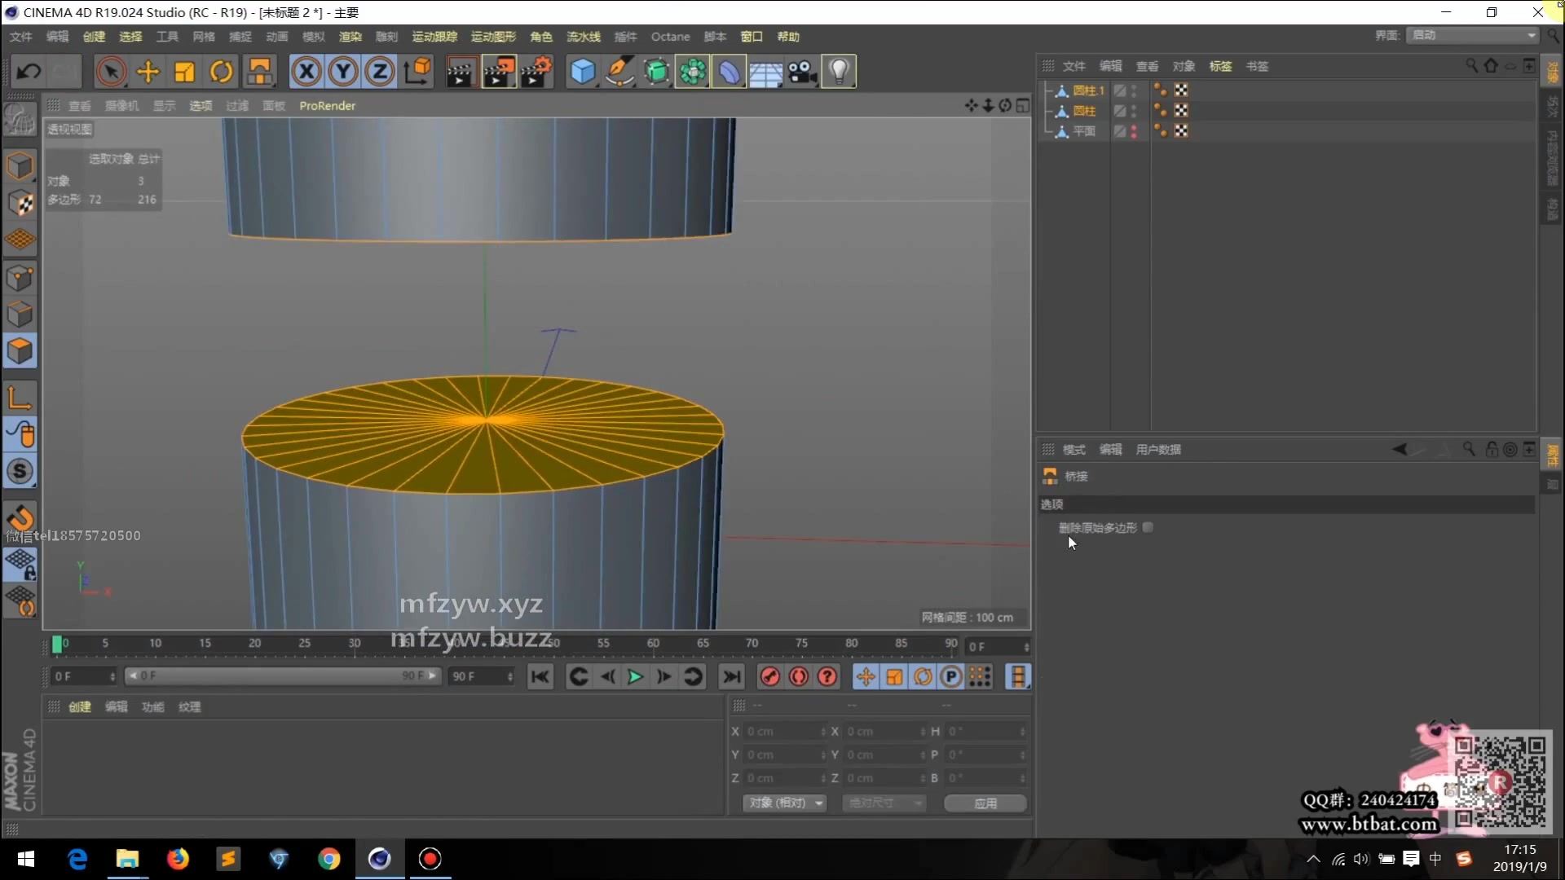Click the X position 0 cm field
This screenshot has height=880, width=1565.
(784, 732)
